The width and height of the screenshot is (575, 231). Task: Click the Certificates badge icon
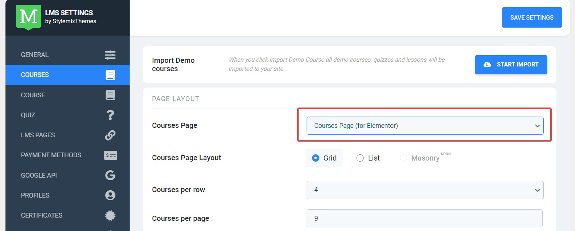(110, 215)
